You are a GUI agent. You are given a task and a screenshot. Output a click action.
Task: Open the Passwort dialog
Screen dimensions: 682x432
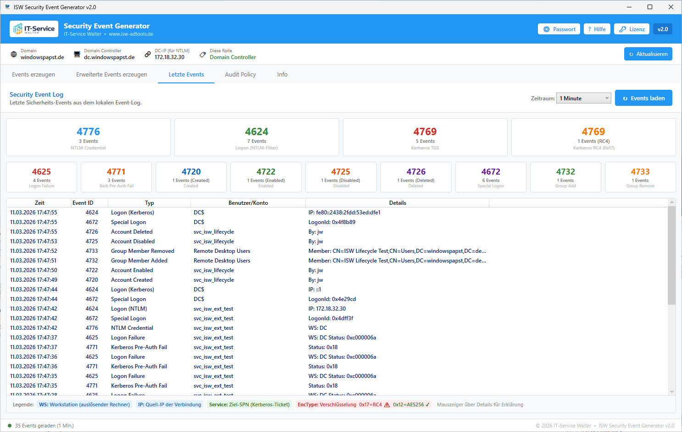559,29
